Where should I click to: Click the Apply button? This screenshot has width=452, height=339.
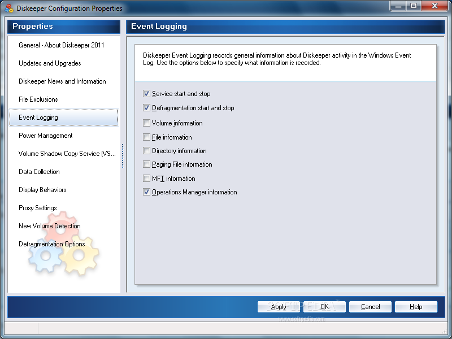[279, 307]
